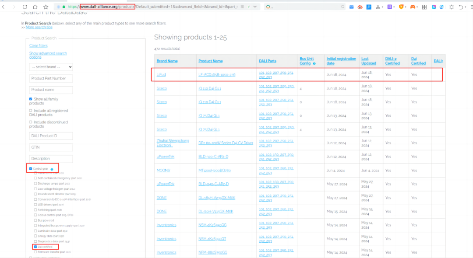Bookmark this page with the star icon
This screenshot has height=258, width=473.
[46, 7]
